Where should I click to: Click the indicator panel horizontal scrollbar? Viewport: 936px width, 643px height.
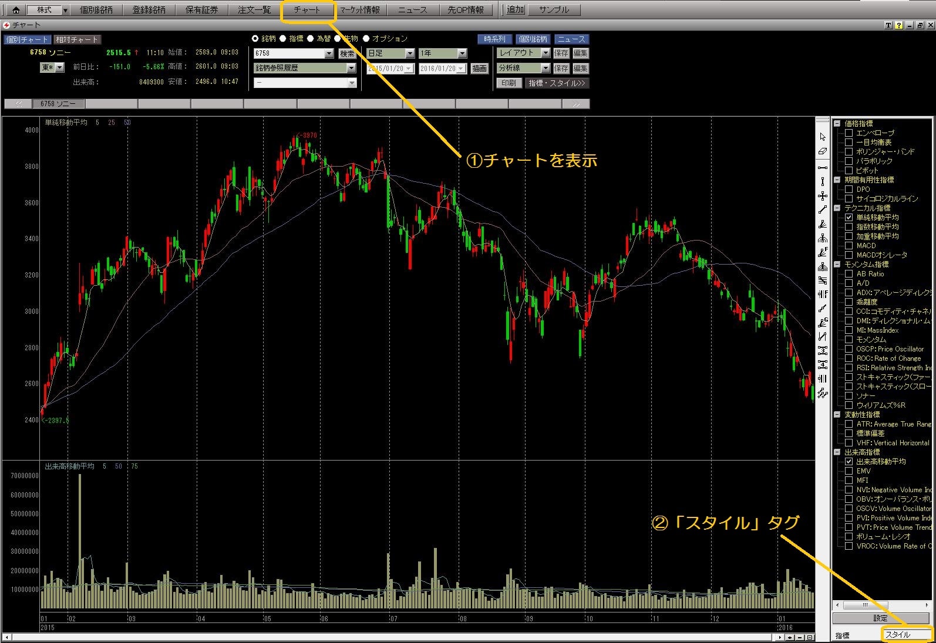tap(881, 605)
